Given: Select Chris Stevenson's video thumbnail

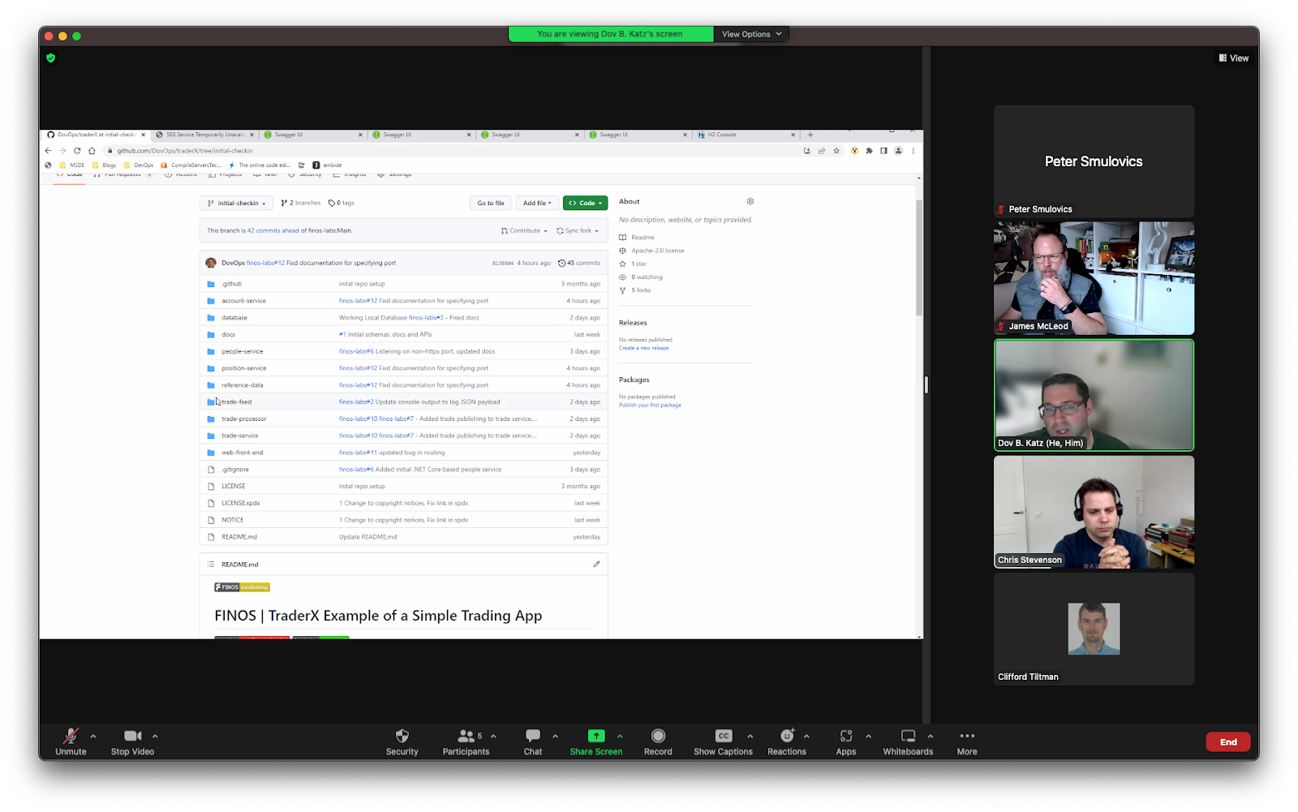Looking at the screenshot, I should [1094, 512].
